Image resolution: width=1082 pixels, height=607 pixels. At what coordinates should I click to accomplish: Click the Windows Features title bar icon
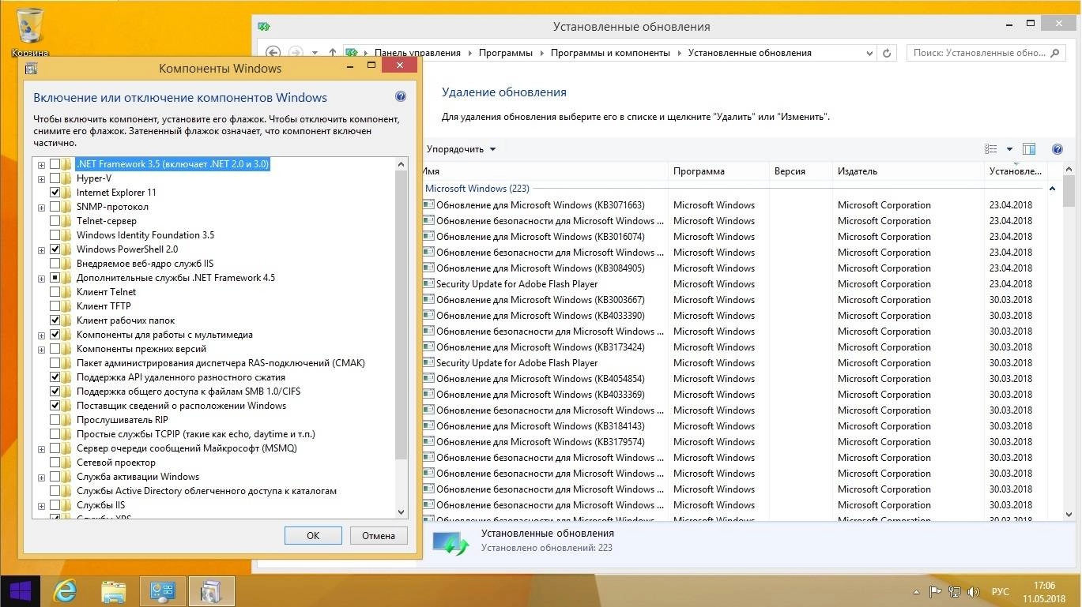(x=32, y=68)
